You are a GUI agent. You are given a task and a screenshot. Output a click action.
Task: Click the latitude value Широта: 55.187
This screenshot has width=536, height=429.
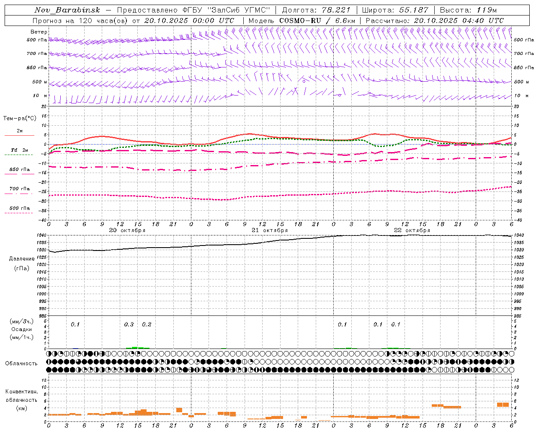[395, 10]
